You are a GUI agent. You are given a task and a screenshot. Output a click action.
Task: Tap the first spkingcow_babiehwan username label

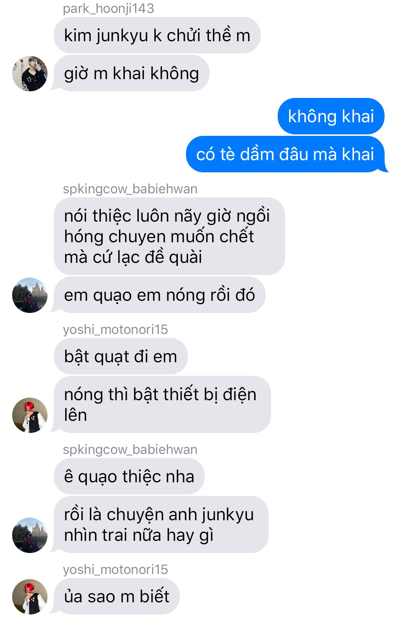click(130, 189)
